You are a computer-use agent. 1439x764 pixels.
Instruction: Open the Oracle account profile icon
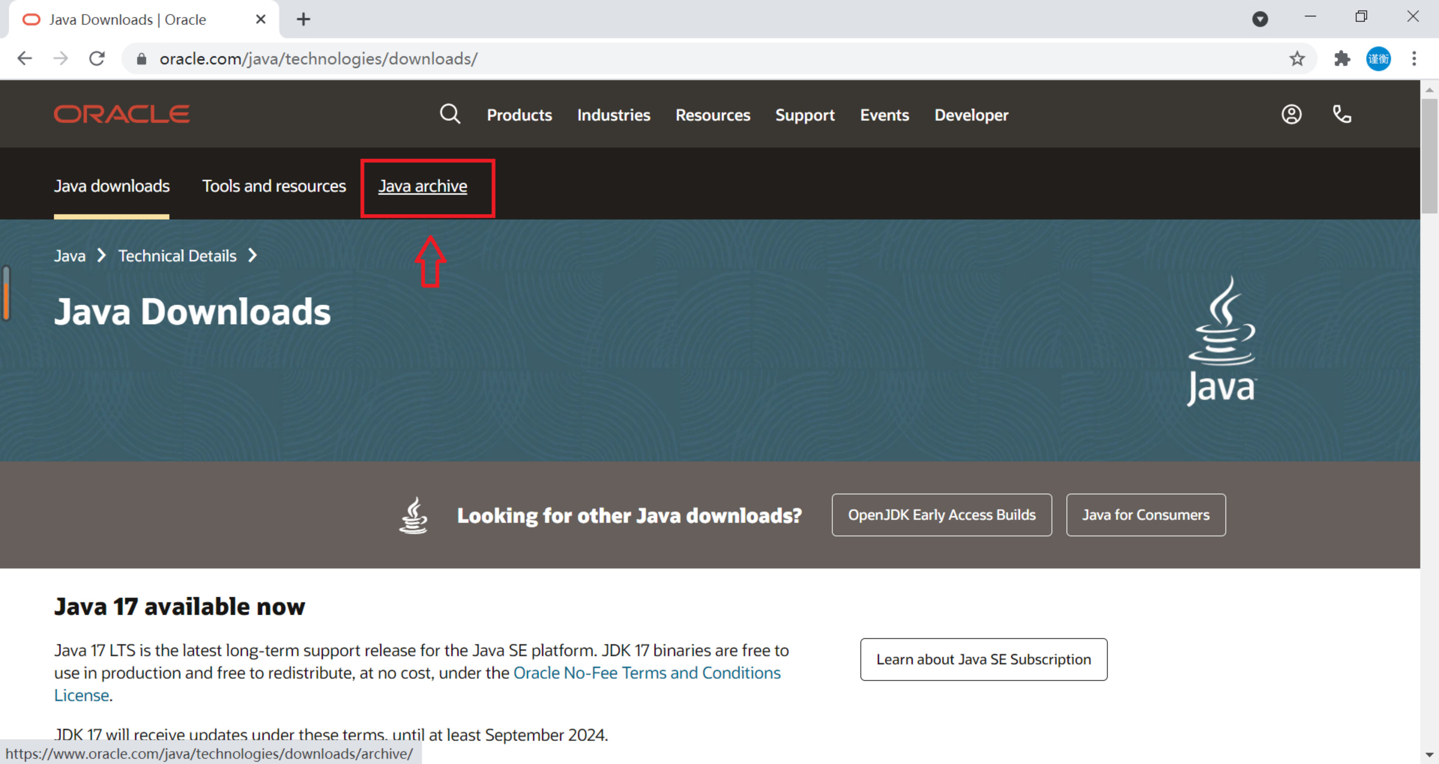pyautogui.click(x=1291, y=114)
